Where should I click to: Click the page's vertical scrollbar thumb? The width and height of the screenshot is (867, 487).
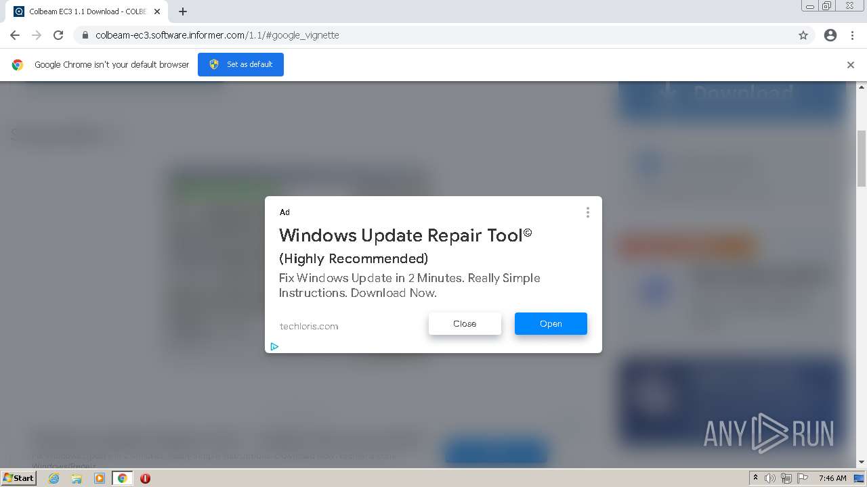tap(862, 158)
